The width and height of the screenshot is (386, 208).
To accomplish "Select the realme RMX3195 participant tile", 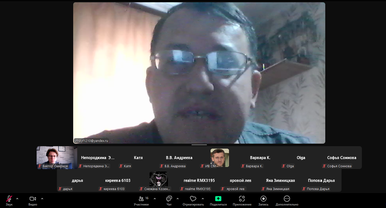I will 199,181.
